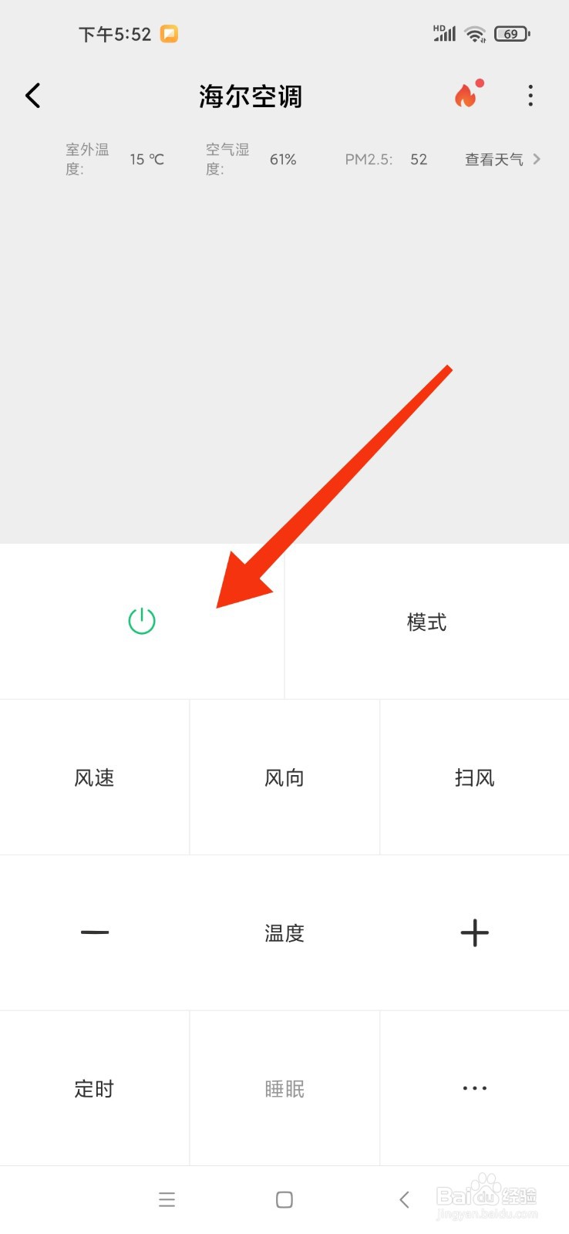Change the 风速 fan speed

click(x=94, y=777)
